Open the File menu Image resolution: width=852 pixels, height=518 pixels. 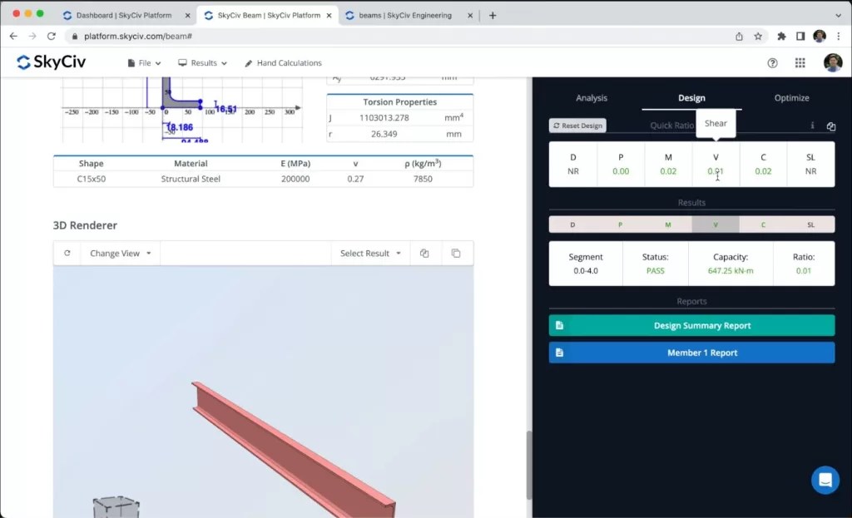(x=144, y=63)
